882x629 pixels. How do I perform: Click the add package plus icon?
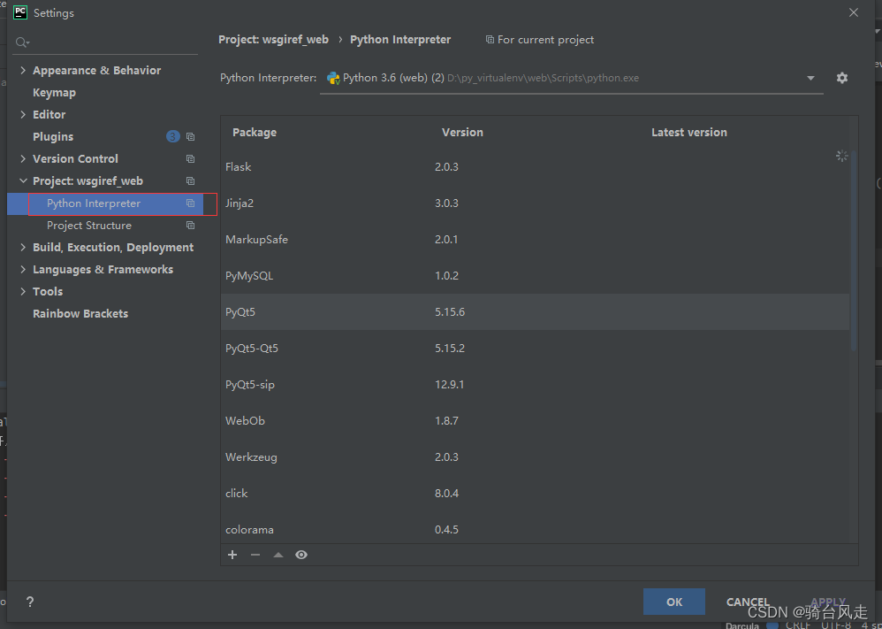[232, 555]
